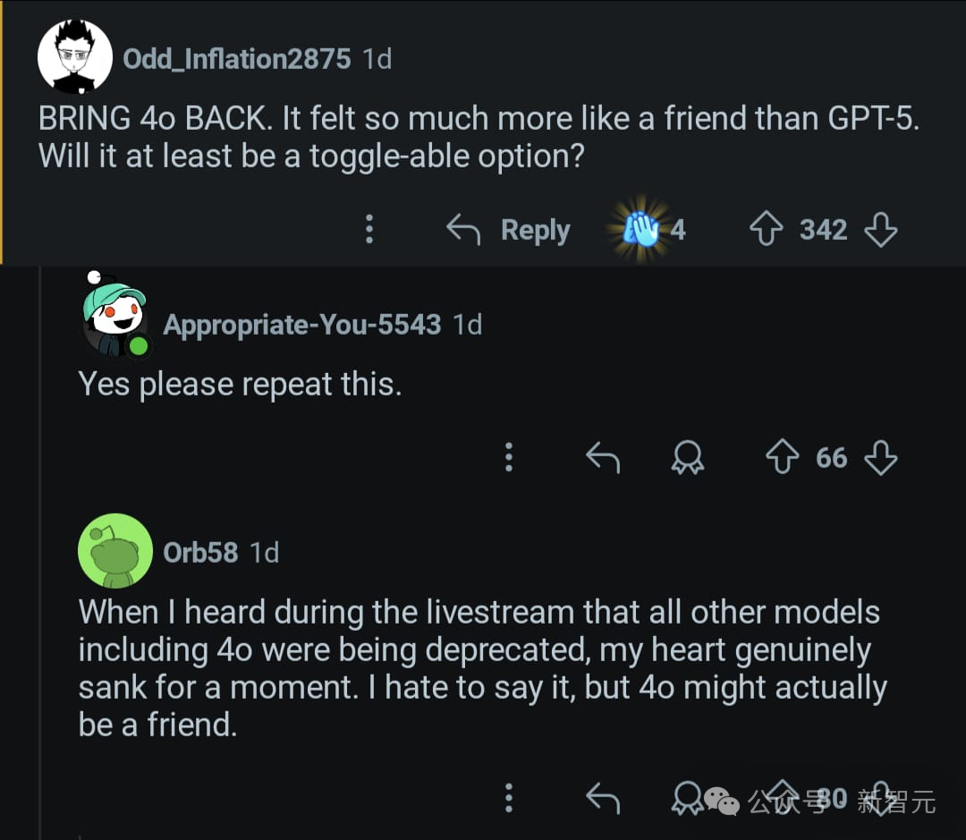Give an award to Appropriate-You-5543's comment

pyautogui.click(x=688, y=458)
